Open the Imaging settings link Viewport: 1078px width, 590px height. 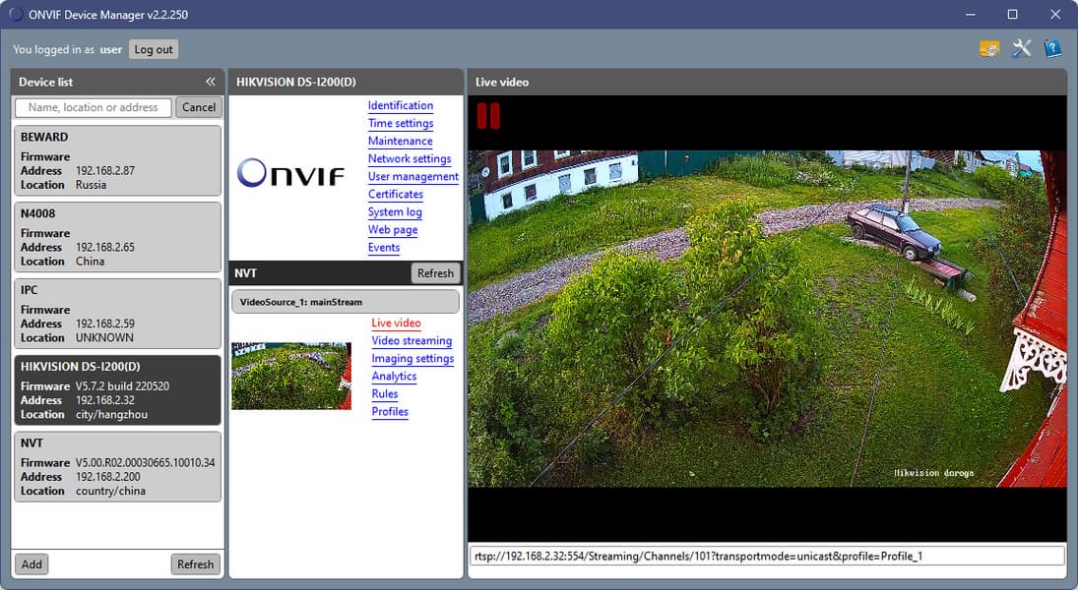412,359
